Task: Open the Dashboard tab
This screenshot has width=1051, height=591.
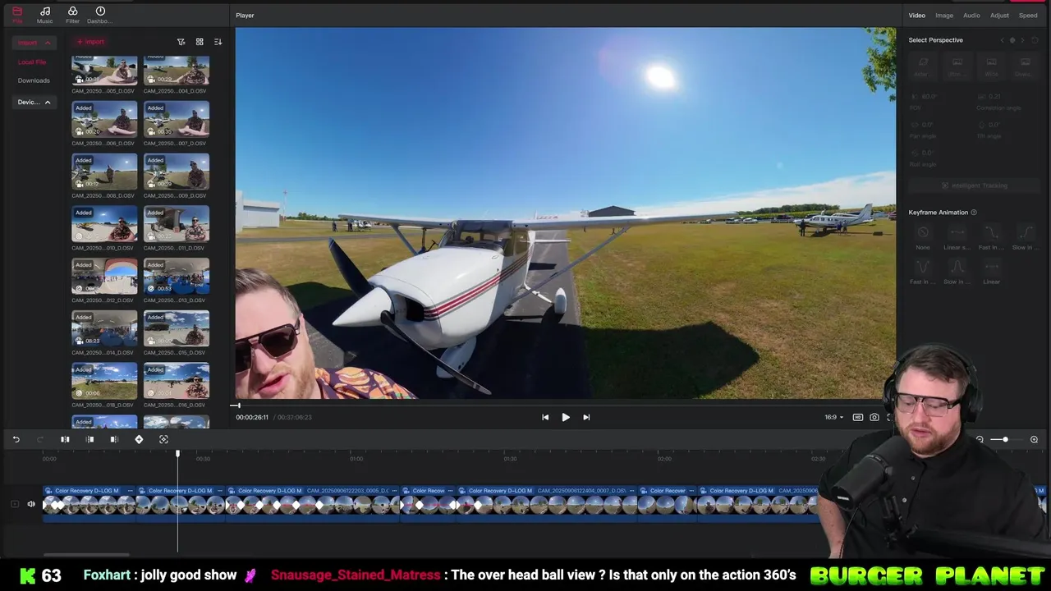Action: [x=100, y=15]
